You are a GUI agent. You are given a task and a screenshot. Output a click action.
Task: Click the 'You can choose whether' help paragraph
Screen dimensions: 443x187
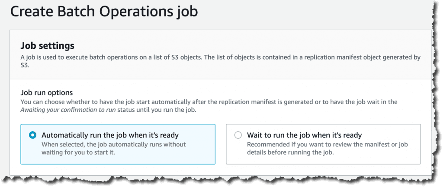tap(209, 106)
